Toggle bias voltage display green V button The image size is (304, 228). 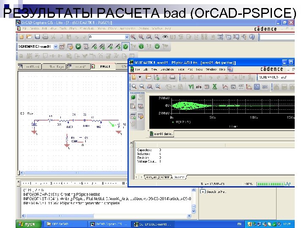[x=125, y=46]
